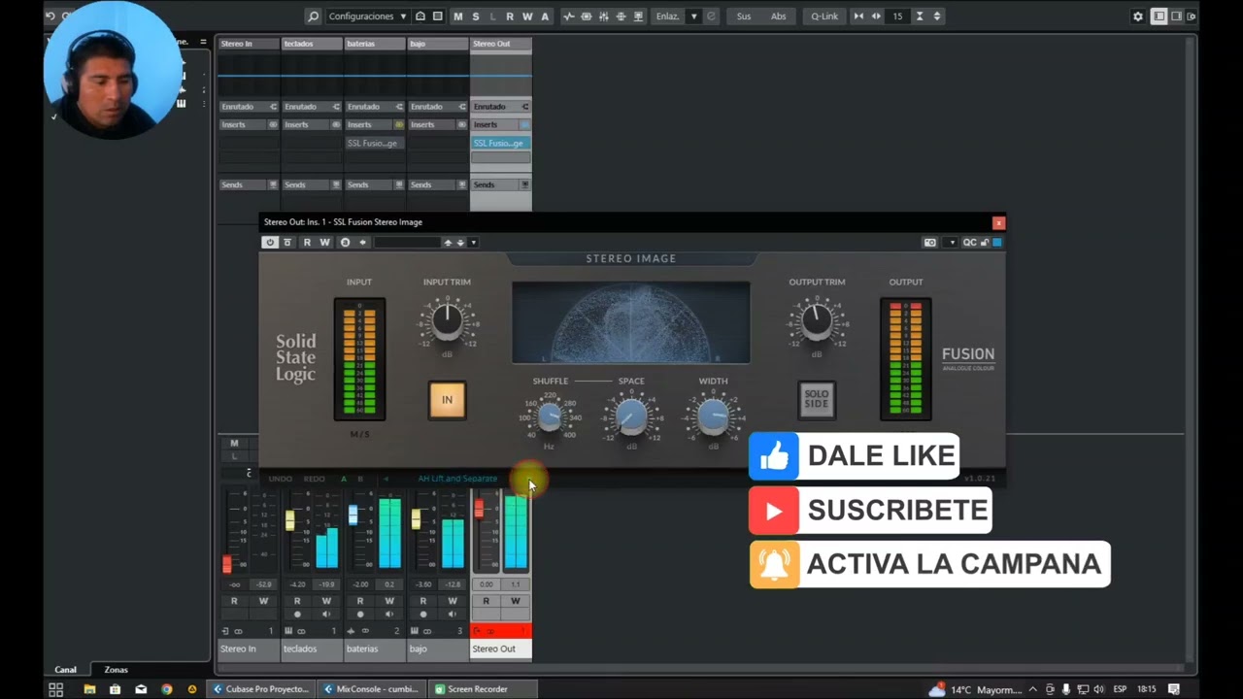
Task: Close the SSL Fusion Stereo Image window
Action: 998,222
